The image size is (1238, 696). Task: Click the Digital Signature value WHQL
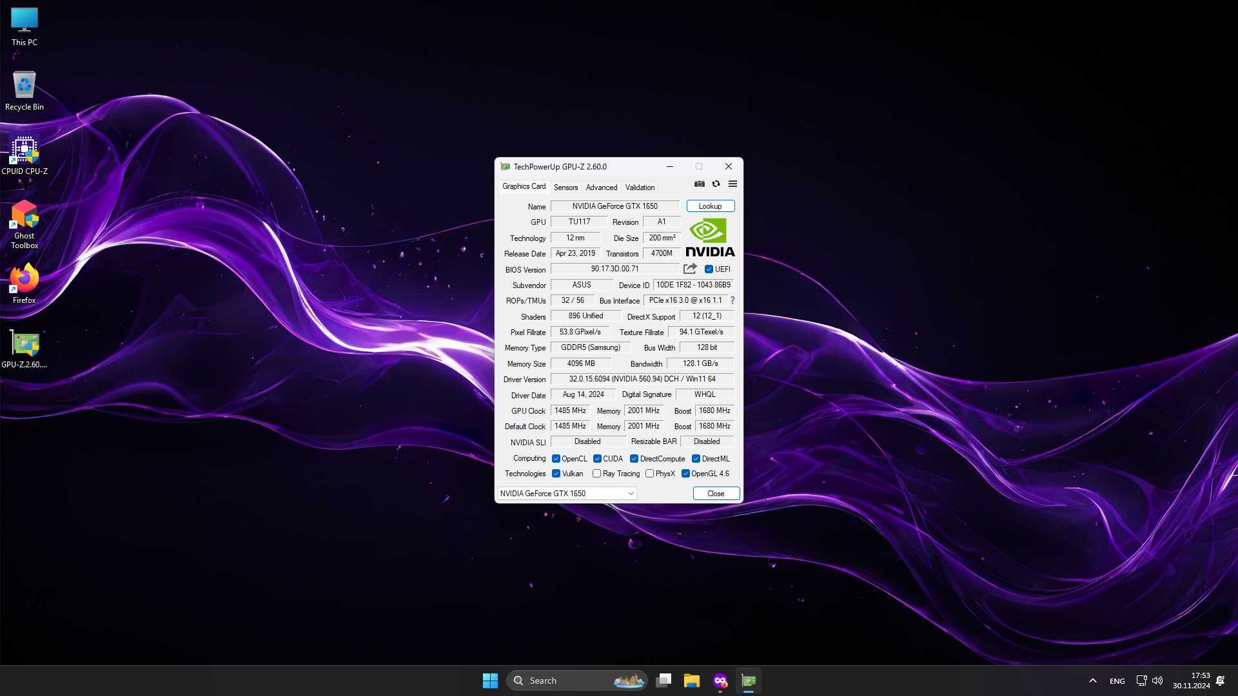click(705, 394)
